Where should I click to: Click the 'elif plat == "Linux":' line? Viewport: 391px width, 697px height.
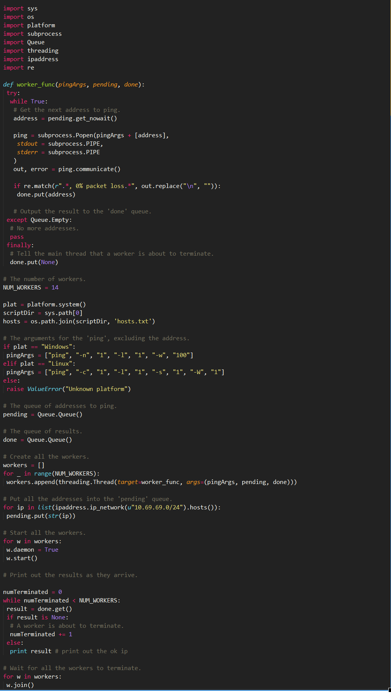[x=39, y=364]
